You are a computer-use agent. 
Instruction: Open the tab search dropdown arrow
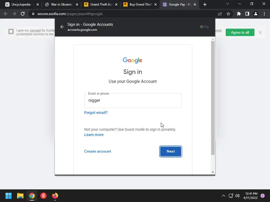(x=228, y=4)
